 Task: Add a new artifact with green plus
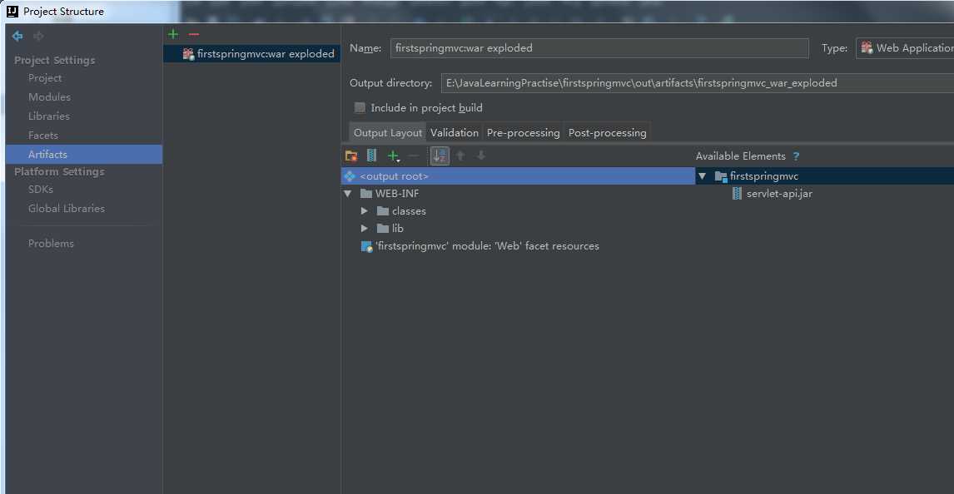point(173,34)
